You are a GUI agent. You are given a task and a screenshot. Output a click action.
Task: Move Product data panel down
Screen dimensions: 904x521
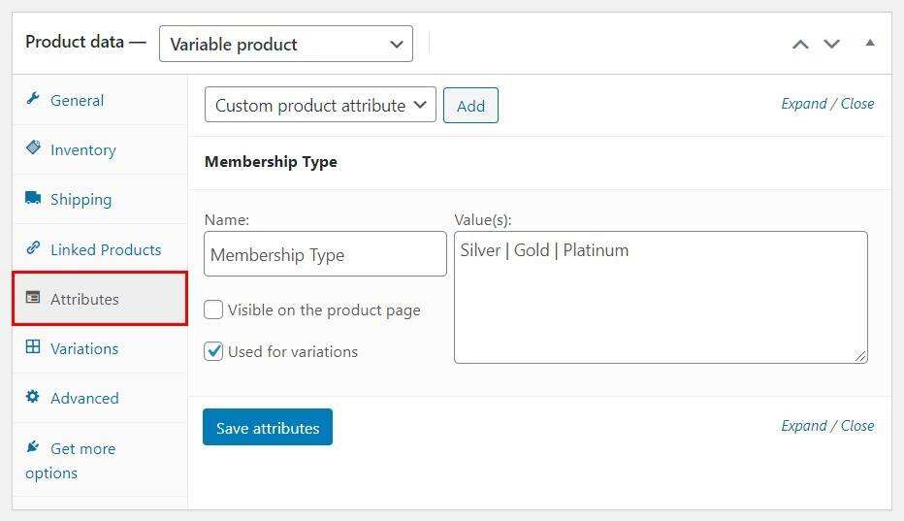point(831,44)
